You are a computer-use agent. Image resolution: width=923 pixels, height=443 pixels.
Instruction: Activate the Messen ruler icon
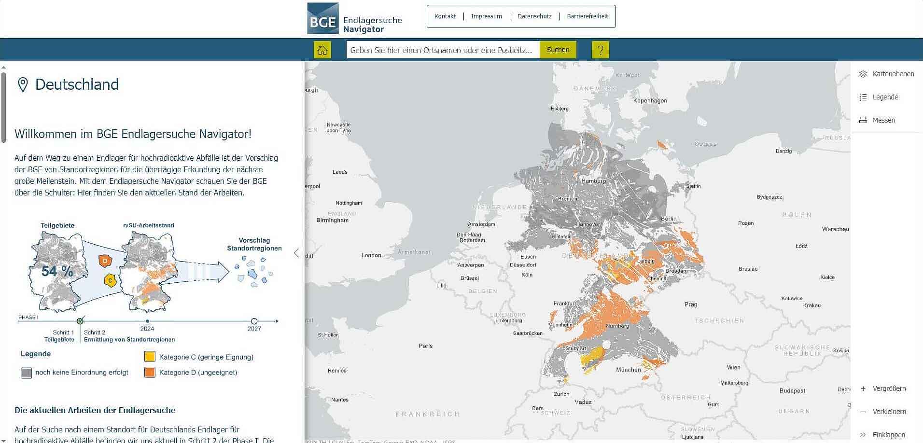[863, 120]
